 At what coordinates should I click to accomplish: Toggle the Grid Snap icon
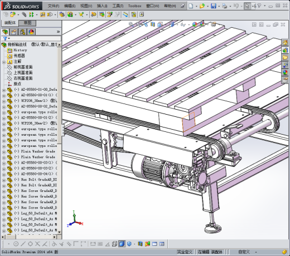pos(100,244)
